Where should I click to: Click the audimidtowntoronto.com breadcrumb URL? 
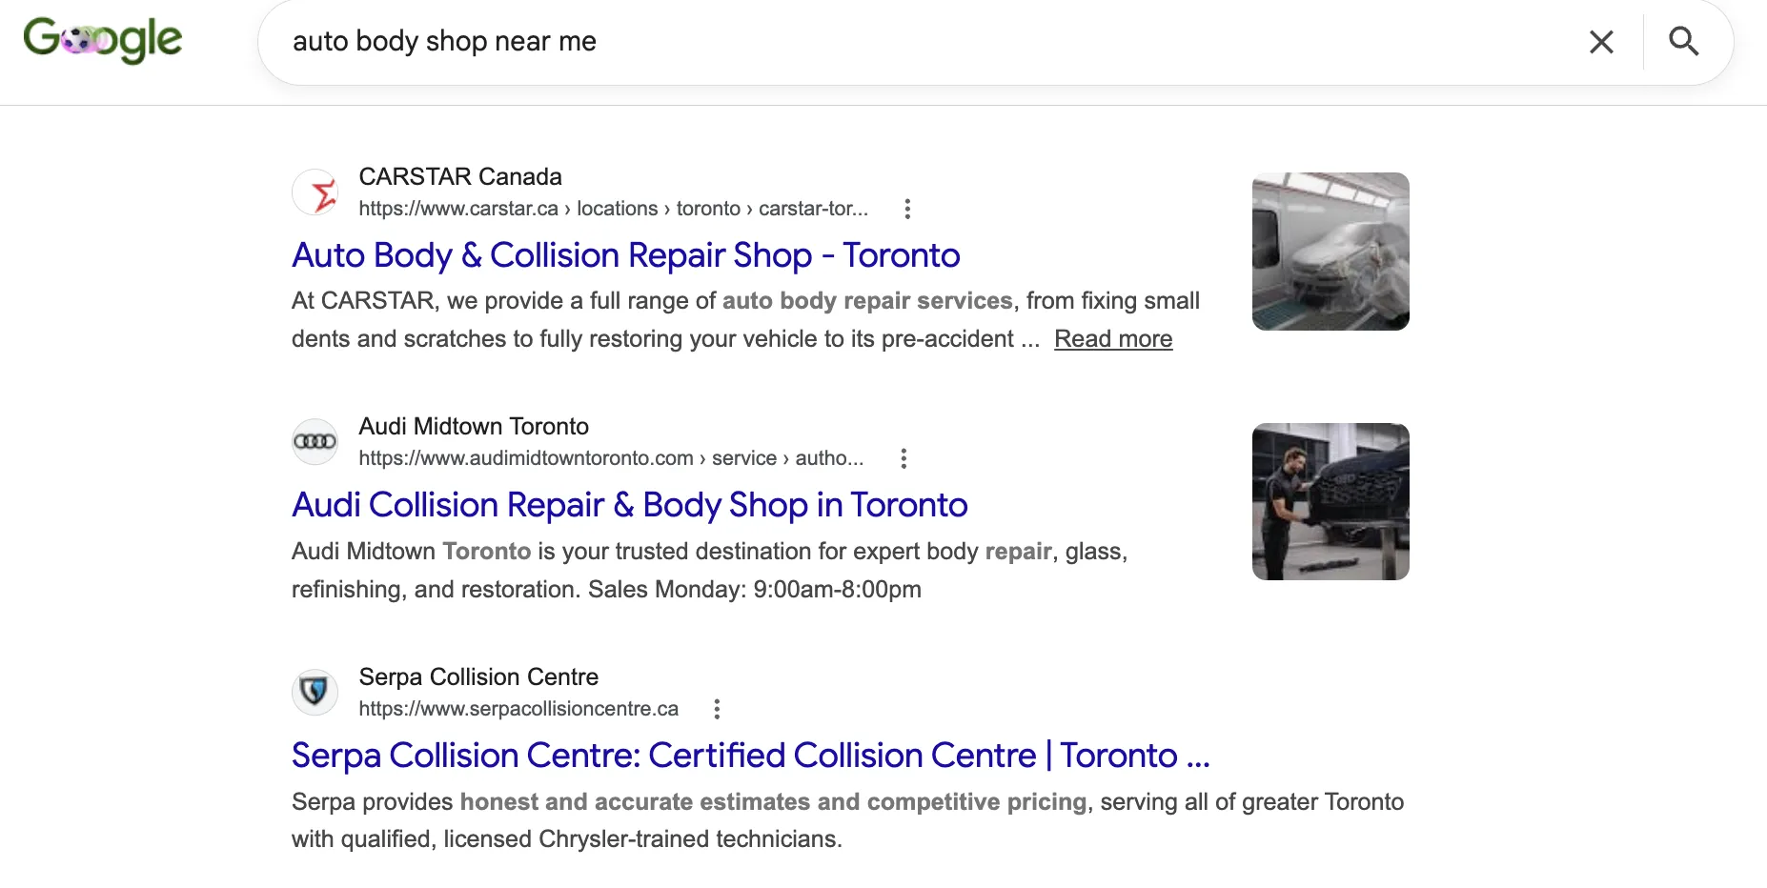click(611, 458)
